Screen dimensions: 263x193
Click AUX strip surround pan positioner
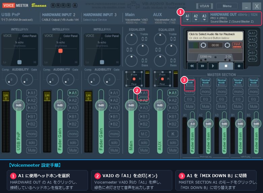[163, 79]
